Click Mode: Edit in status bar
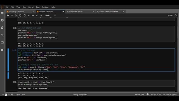 [140, 95]
